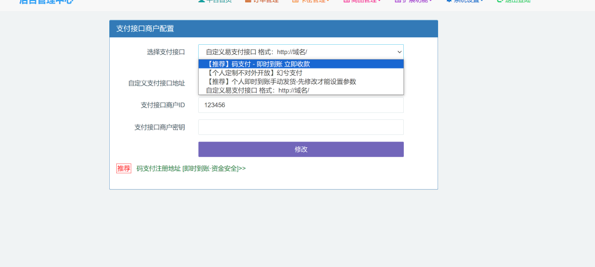Click the 支付接口商户密钥 label

pos(160,127)
